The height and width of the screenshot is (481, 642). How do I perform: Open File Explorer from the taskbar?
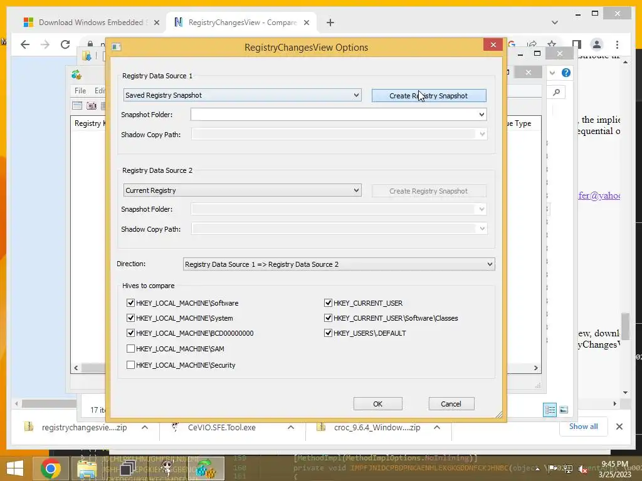click(x=87, y=469)
